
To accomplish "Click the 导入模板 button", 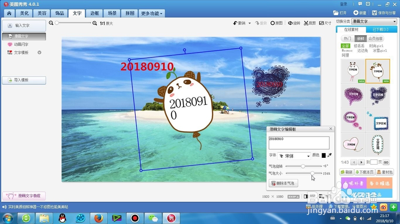I will point(24,80).
